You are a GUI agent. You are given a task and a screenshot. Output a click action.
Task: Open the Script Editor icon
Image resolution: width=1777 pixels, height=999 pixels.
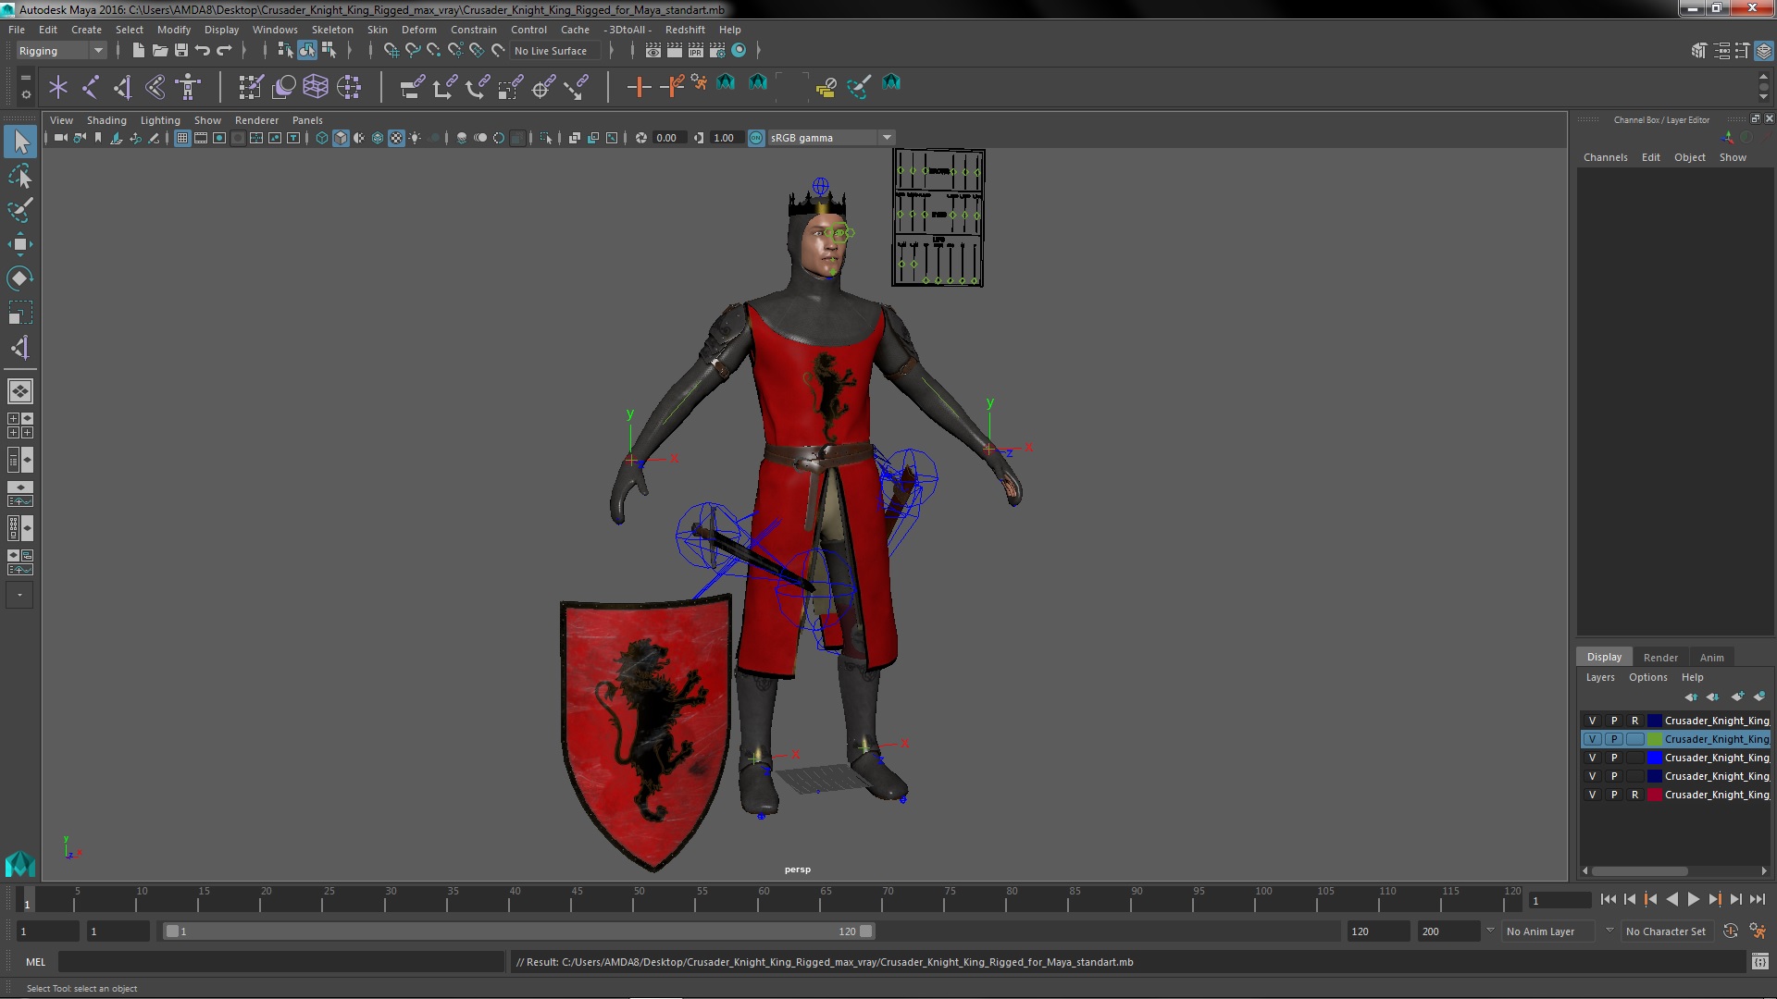[x=1759, y=962]
